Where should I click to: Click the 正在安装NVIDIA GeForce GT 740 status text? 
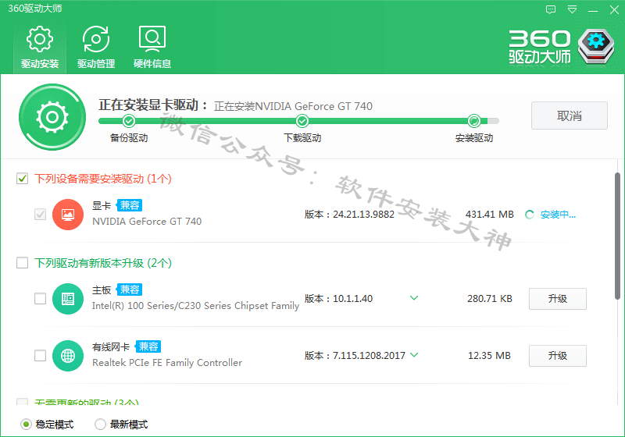pos(294,106)
